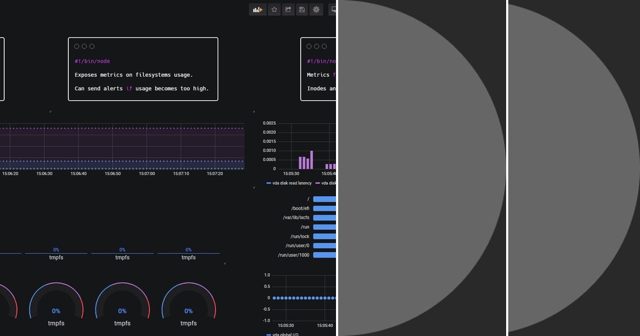This screenshot has width=640, height=336.
Task: Click the tallest purple bar in latency chart
Action: click(311, 159)
